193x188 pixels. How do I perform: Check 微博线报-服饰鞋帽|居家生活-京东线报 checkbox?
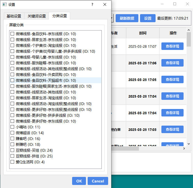(x=12, y=86)
